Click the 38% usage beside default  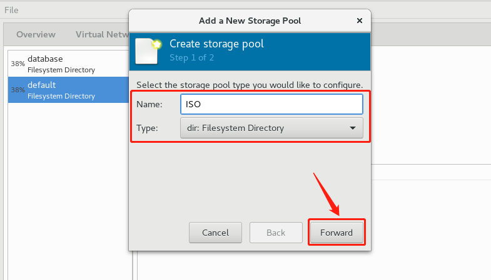pos(18,90)
